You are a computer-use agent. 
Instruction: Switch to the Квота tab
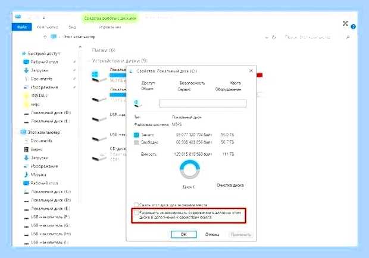click(235, 83)
